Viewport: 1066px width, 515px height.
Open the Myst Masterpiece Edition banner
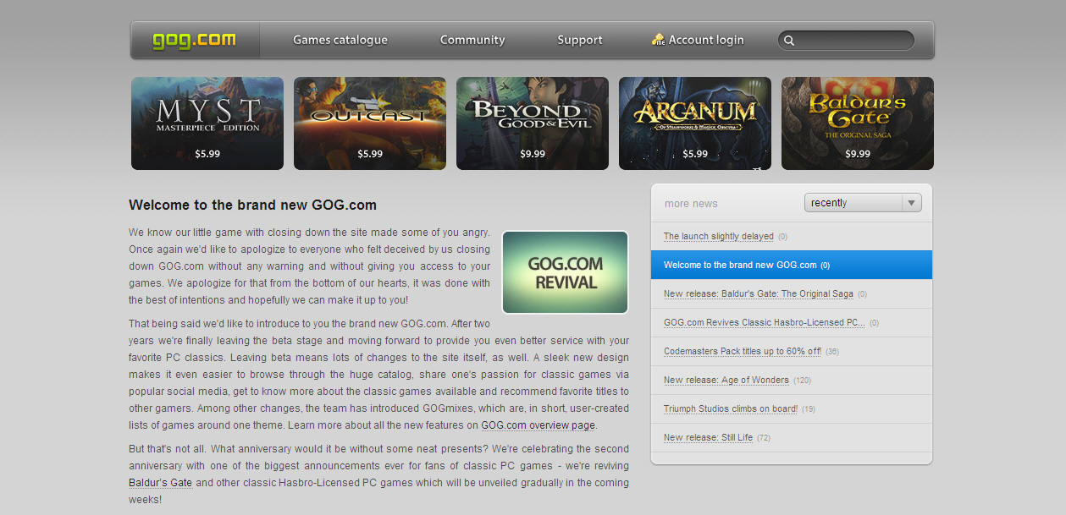(207, 123)
